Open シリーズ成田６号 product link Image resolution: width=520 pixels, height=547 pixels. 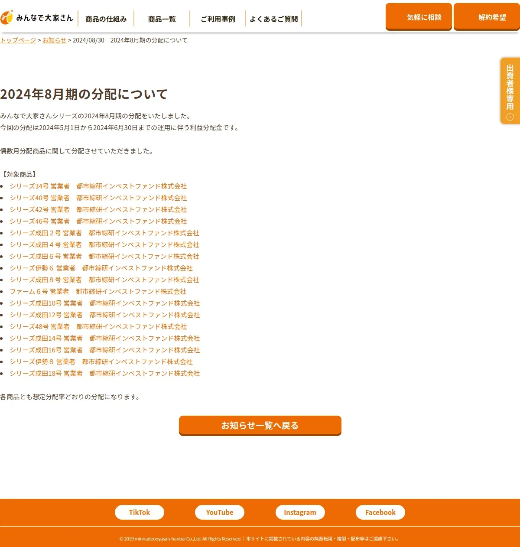(104, 257)
